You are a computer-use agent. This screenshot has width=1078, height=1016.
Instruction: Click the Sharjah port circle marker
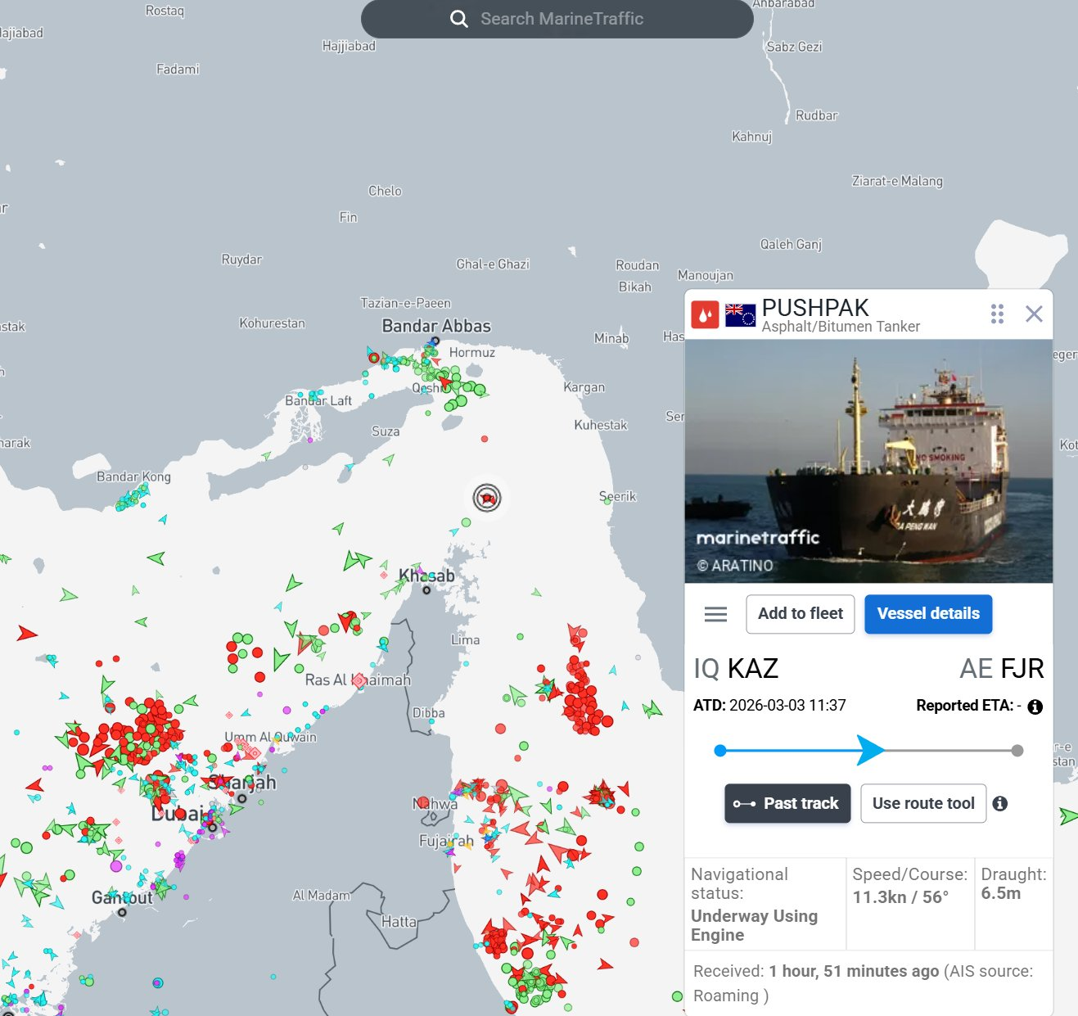point(241,798)
